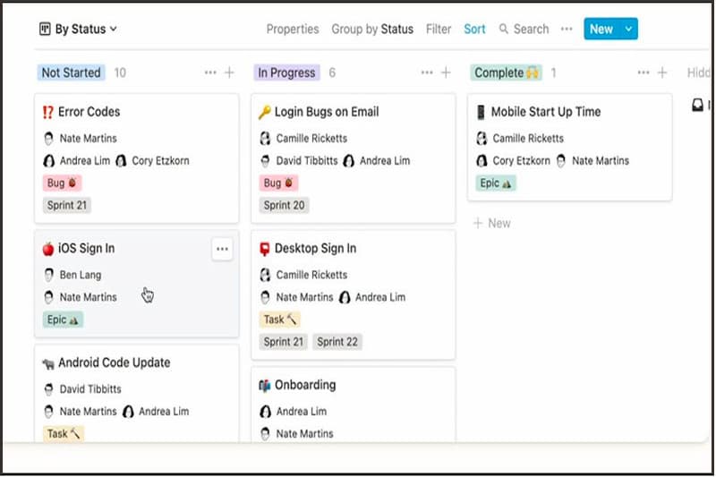The image size is (716, 477).
Task: Click + New under Complete column
Action: click(491, 224)
